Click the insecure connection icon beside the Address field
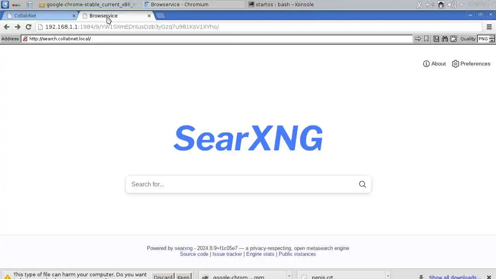Viewport: 496px width, 279px height. (x=25, y=39)
